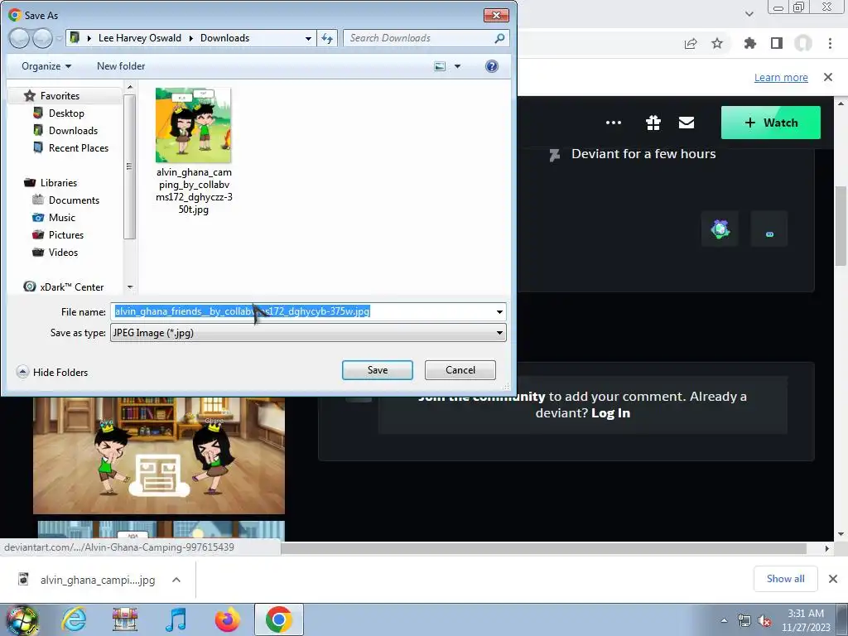848x636 pixels.
Task: Go back in Save As dialog
Action: coord(19,38)
